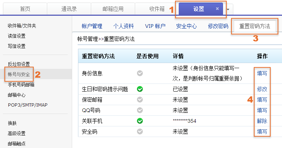Click gray check icon for 安全码

(x=140, y=131)
